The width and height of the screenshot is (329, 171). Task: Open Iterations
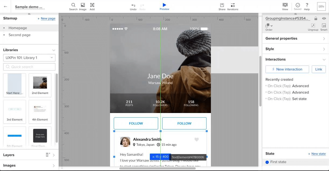tap(233, 7)
